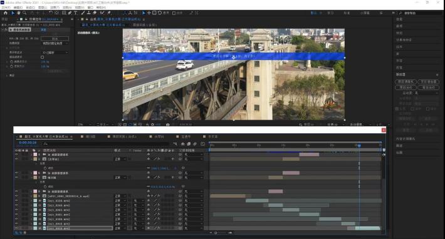
Task: Hide layer 16 with its eye icon
Action: [x=16, y=228]
